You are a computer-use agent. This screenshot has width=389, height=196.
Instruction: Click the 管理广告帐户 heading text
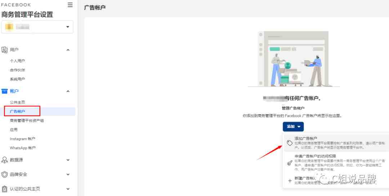pyautogui.click(x=293, y=108)
